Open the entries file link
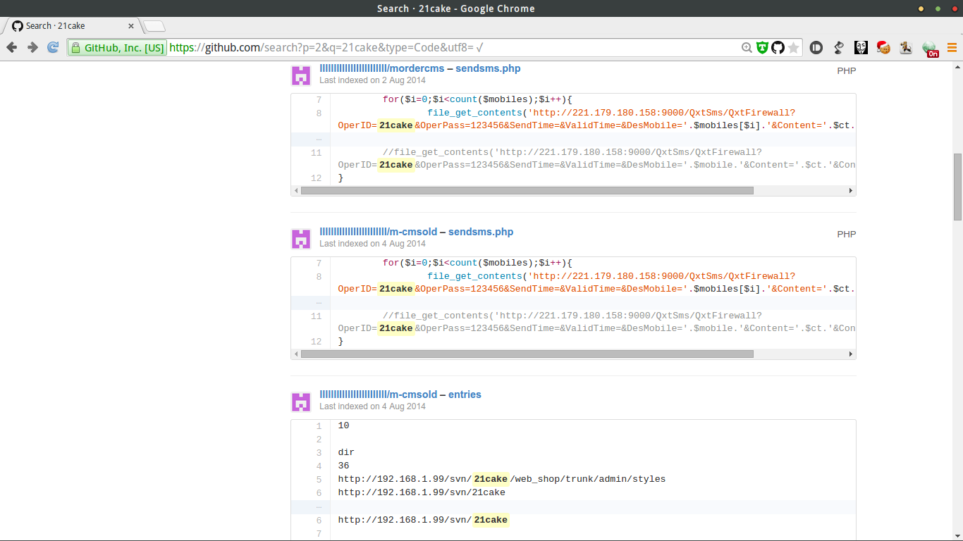 point(465,394)
